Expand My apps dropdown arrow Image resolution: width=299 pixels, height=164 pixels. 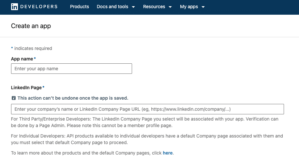pyautogui.click(x=203, y=7)
